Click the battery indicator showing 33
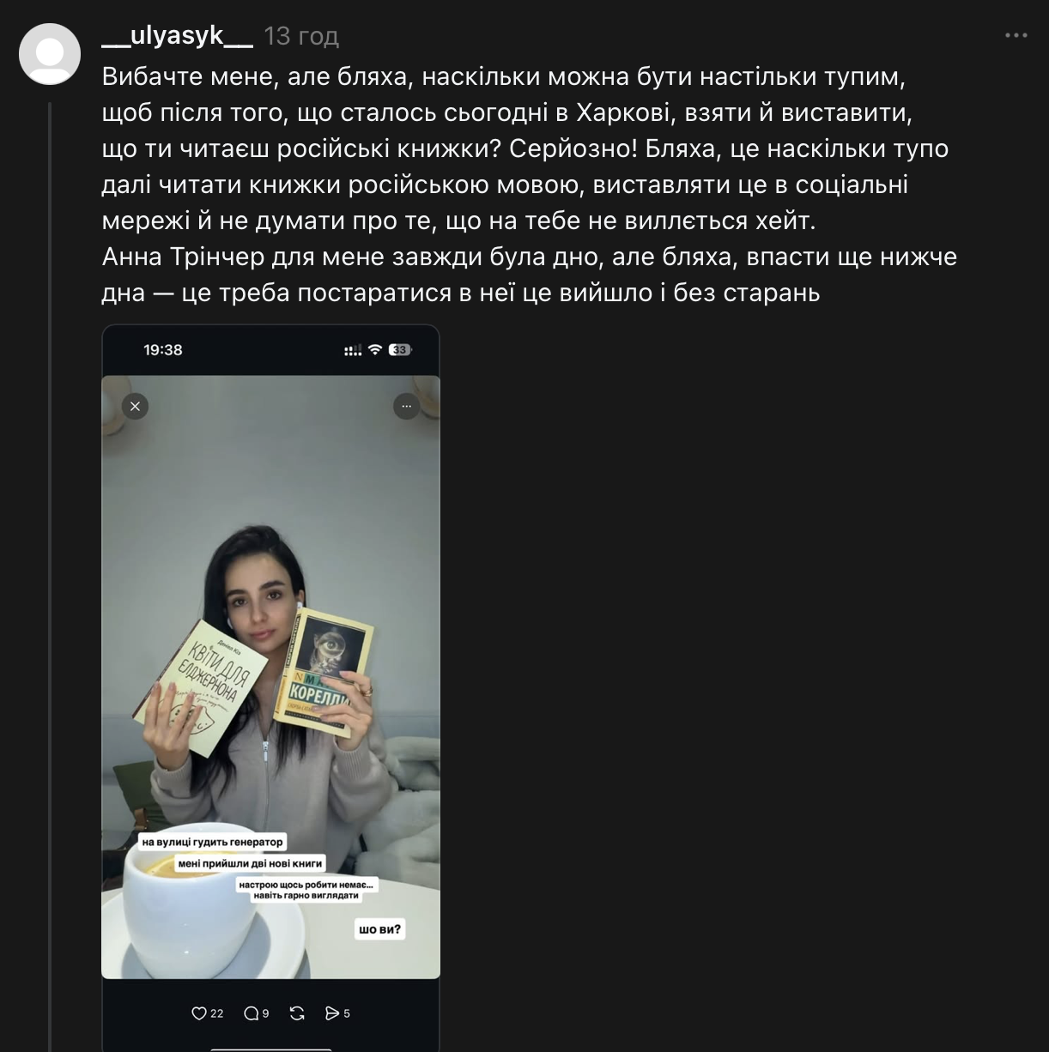 (399, 349)
